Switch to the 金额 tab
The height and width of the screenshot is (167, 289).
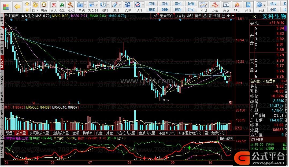(76, 133)
